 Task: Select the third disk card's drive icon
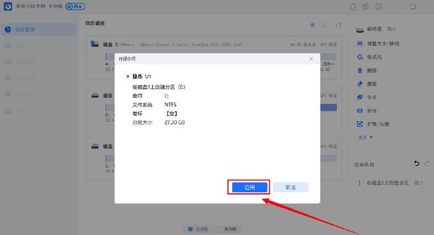[95, 146]
